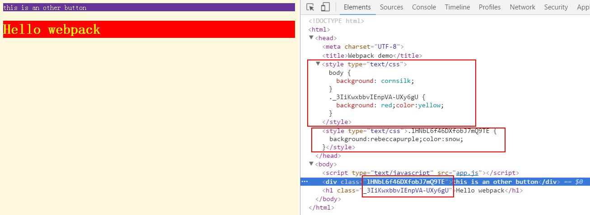Collapse the first style element arrow

pyautogui.click(x=318, y=64)
